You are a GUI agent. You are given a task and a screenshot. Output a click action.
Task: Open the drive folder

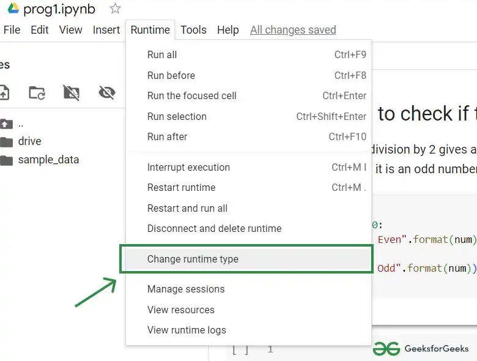(29, 141)
